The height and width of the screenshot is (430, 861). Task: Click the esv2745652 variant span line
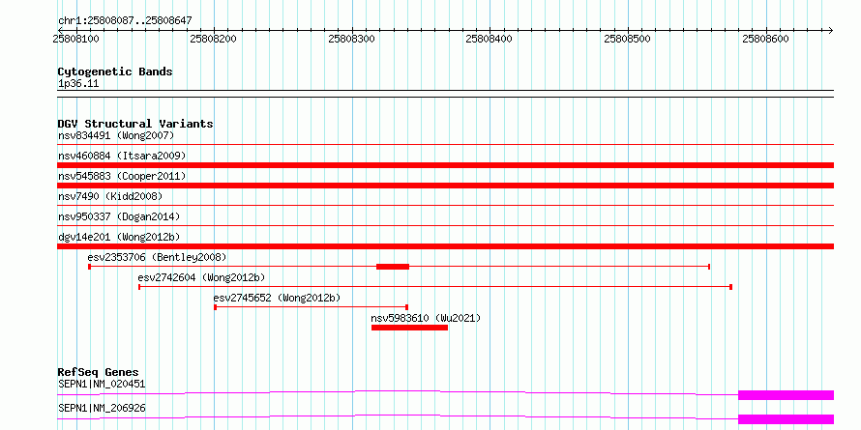311,307
